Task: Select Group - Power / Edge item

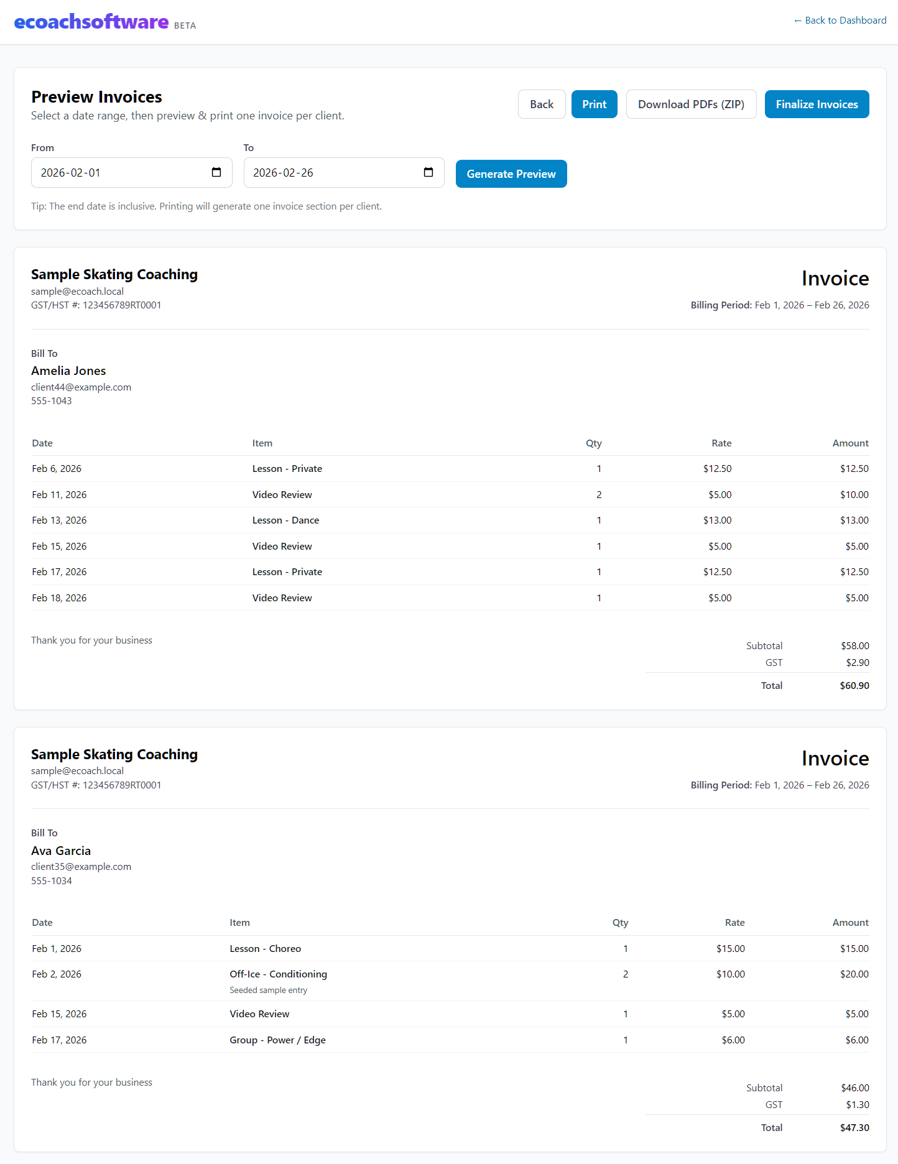Action: [x=277, y=1040]
